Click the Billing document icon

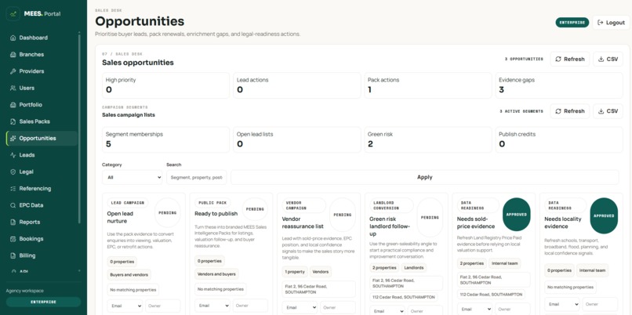pyautogui.click(x=13, y=255)
